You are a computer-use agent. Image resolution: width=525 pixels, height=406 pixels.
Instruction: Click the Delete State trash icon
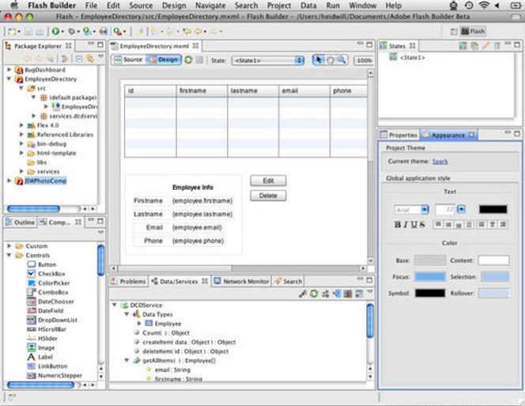click(497, 46)
